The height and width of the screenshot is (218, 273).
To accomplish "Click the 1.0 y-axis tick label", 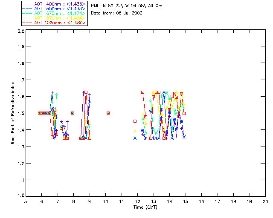I will (x=21, y=195).
